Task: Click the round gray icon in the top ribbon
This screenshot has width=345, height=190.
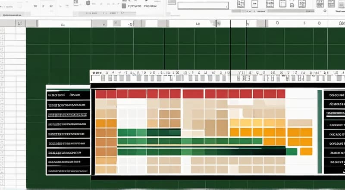Action: coord(88,3)
